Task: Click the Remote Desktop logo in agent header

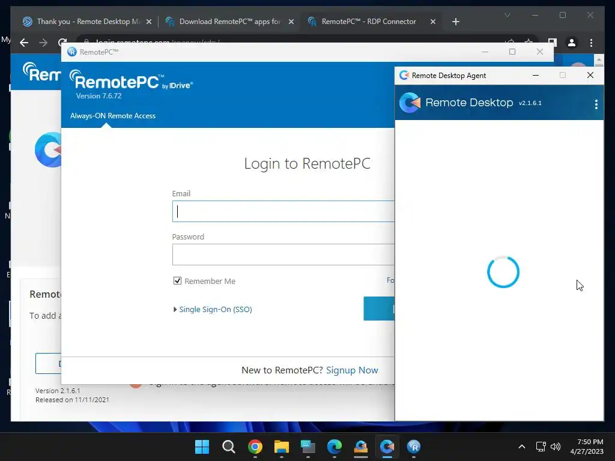Action: tap(410, 103)
